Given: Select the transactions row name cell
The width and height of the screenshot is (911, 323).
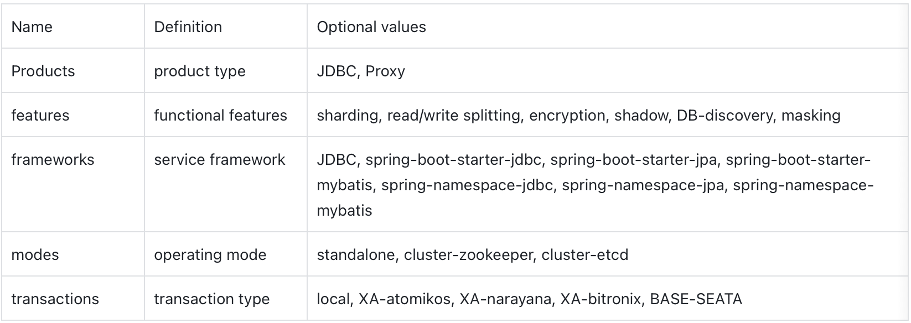Looking at the screenshot, I should coord(73,299).
